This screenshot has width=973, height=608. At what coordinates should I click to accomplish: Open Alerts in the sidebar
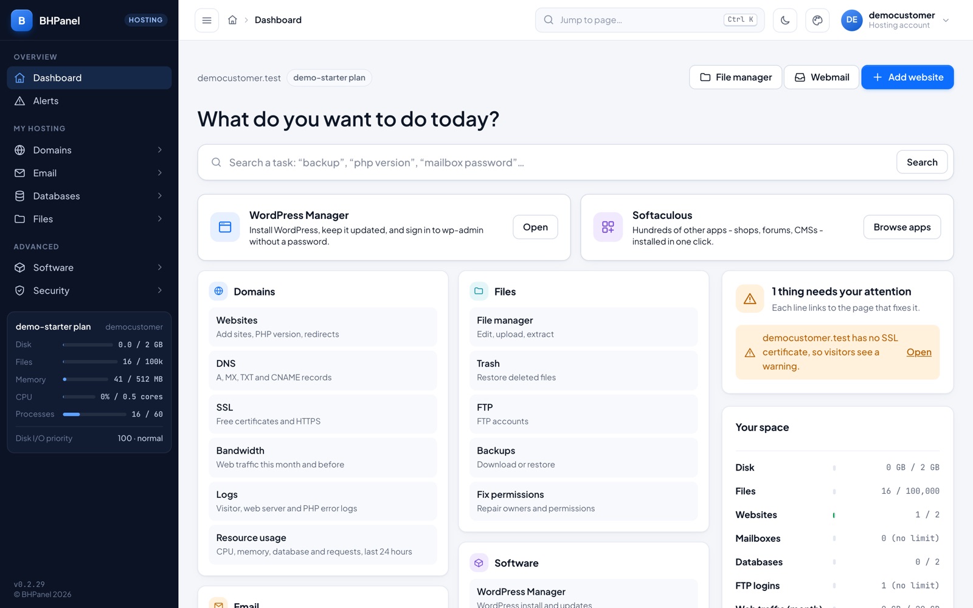tap(89, 101)
